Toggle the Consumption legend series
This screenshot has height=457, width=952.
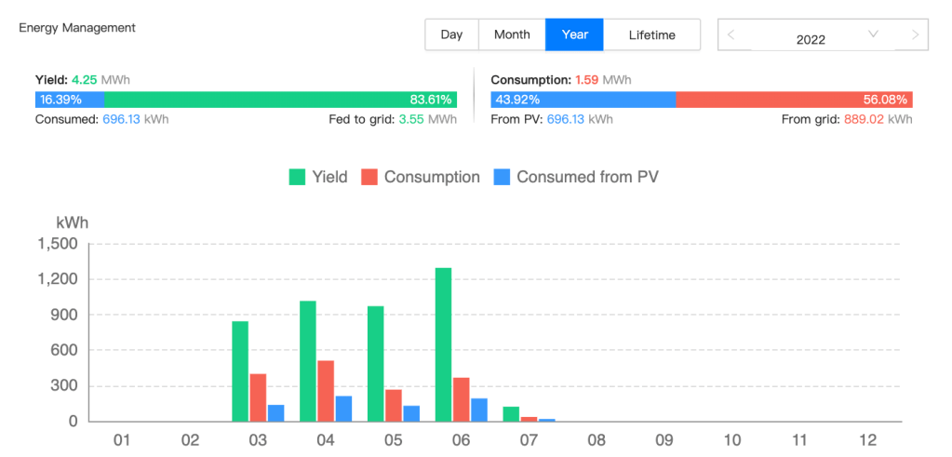pos(432,177)
